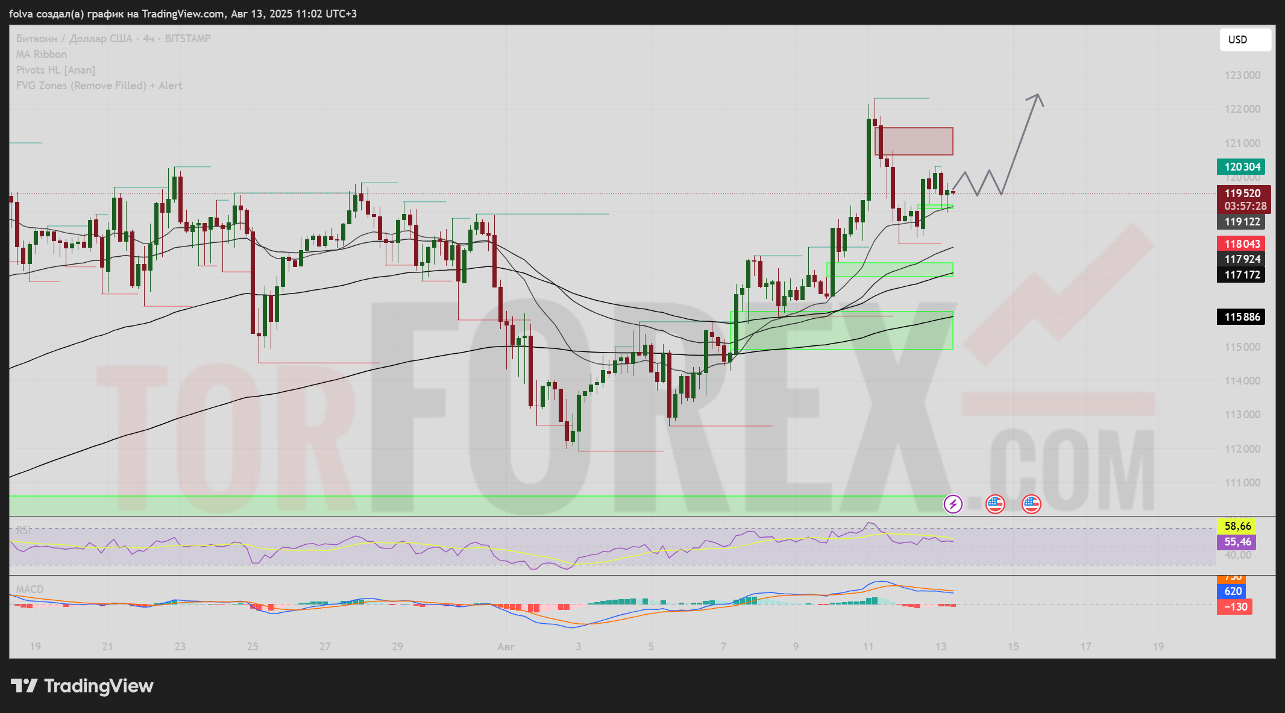Click the gray arrowhead of the projection drawing
Viewport: 1285px width, 713px height.
(x=1037, y=96)
